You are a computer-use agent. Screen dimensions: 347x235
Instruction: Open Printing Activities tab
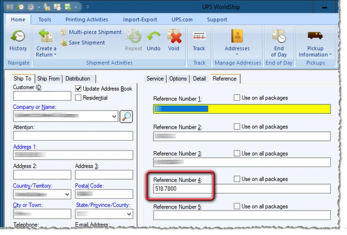(x=86, y=19)
